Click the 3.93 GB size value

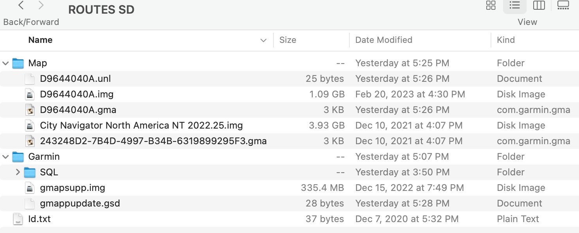pyautogui.click(x=327, y=125)
